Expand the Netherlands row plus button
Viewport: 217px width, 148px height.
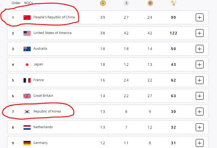(x=199, y=127)
